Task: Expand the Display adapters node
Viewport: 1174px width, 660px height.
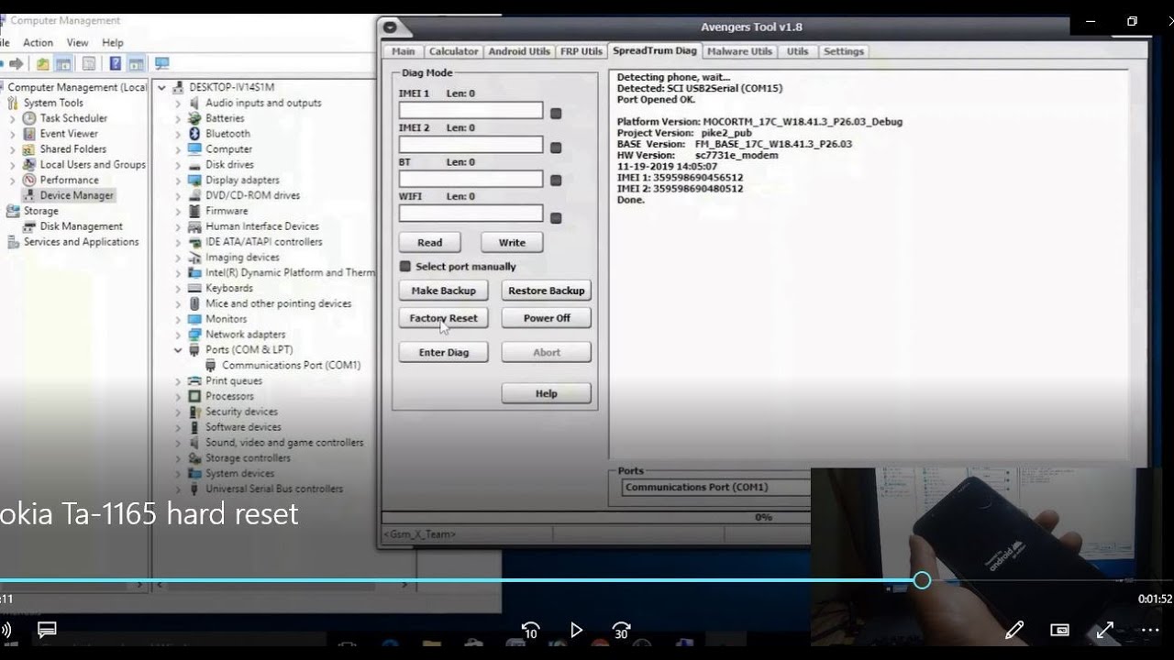Action: 178,181
